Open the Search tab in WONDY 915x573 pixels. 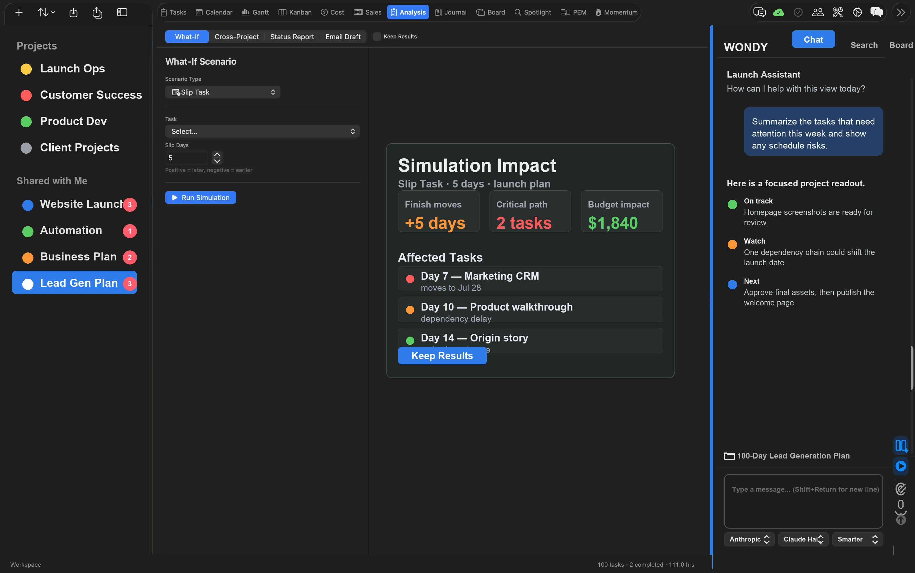coord(864,45)
